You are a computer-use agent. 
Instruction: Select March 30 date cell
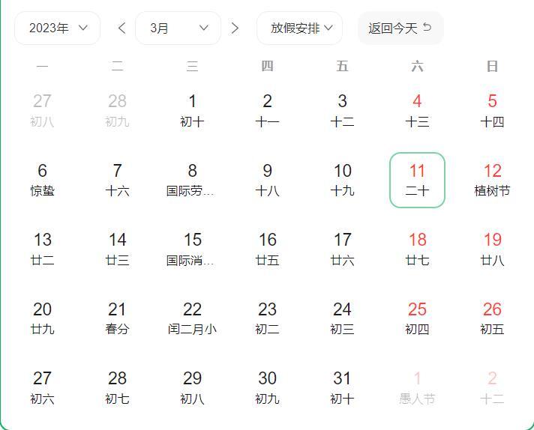(267, 388)
